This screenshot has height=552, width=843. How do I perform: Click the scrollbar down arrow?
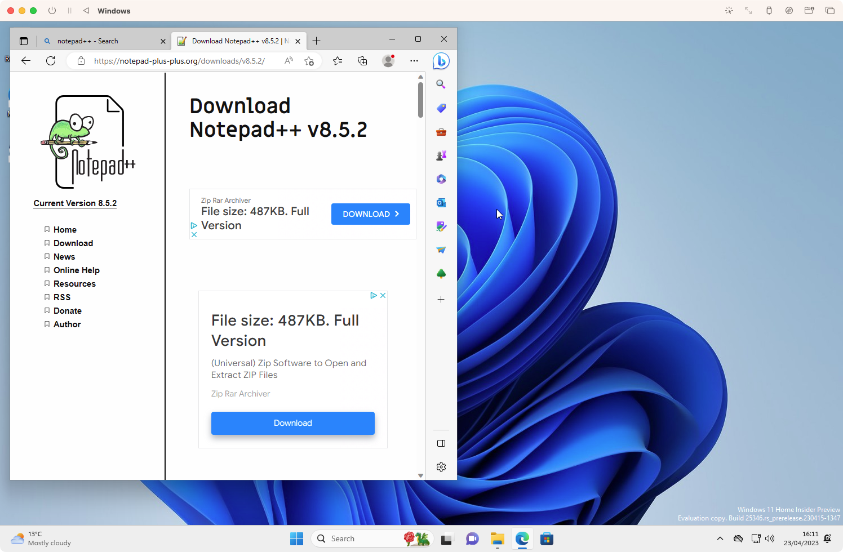click(420, 475)
